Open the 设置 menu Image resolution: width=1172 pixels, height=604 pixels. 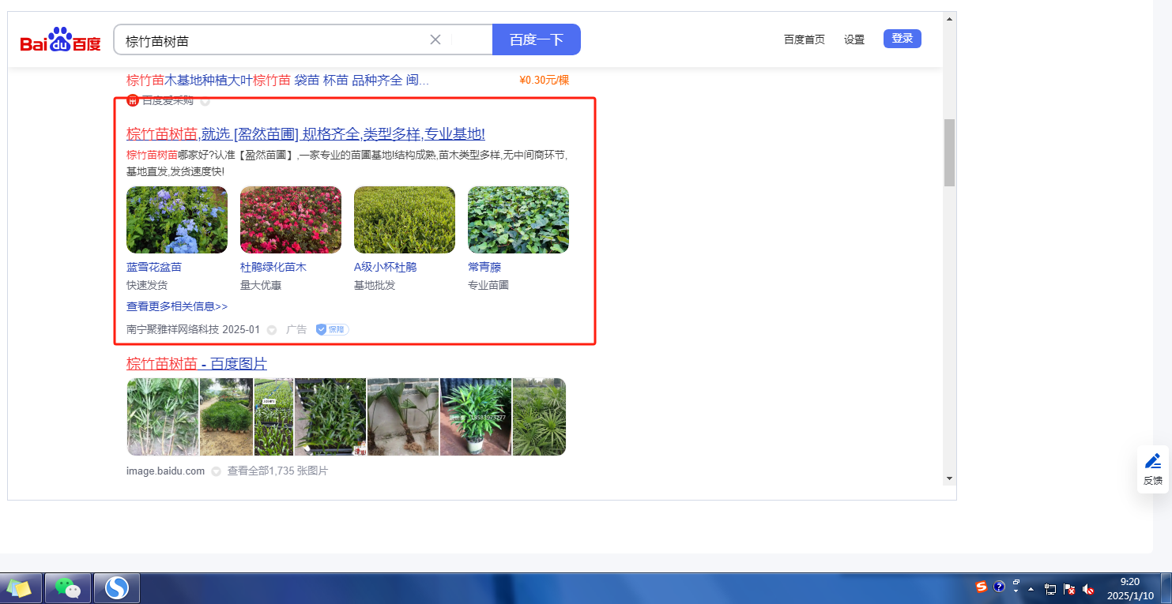854,39
